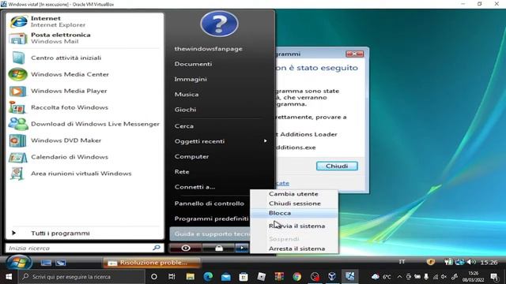
Task: Click the IT language indicator
Action: point(402,262)
